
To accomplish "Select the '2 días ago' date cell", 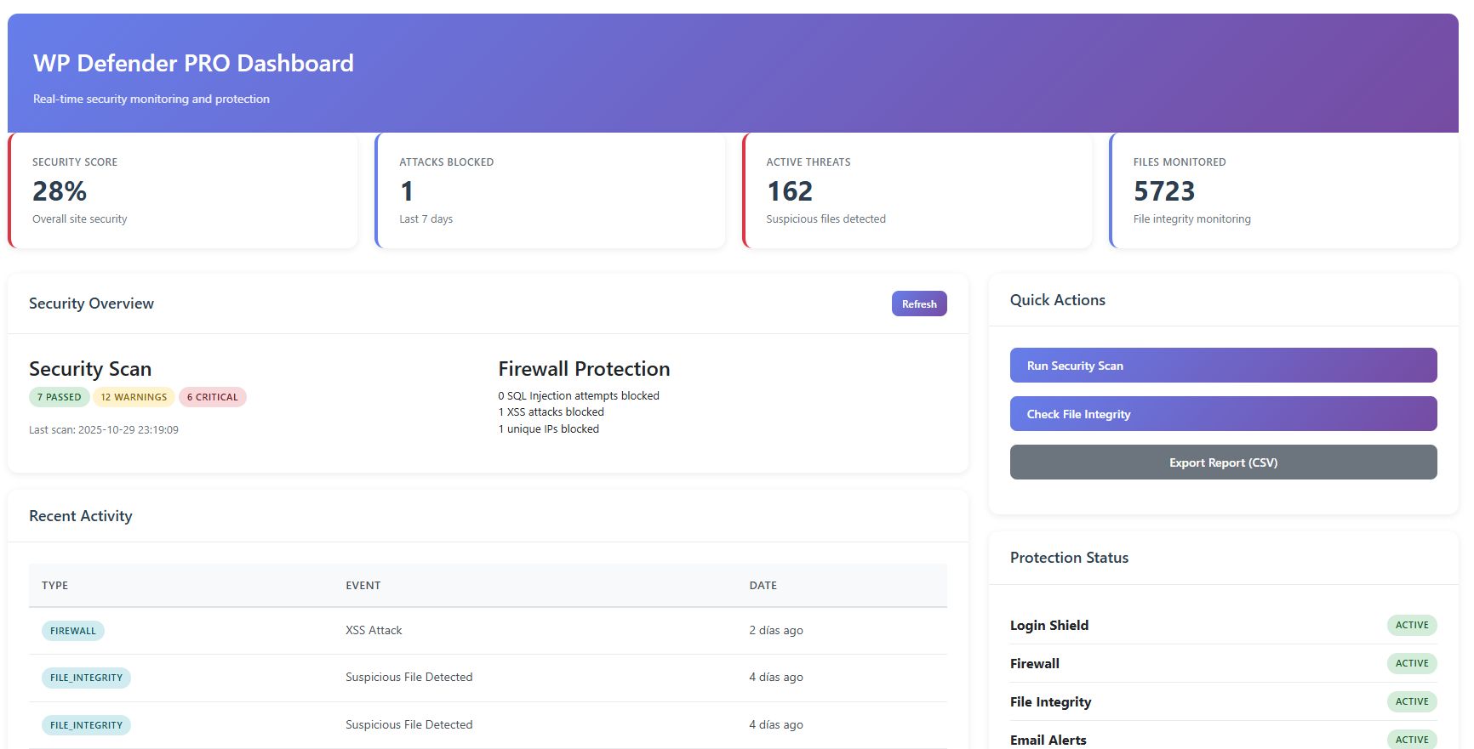I will point(776,631).
